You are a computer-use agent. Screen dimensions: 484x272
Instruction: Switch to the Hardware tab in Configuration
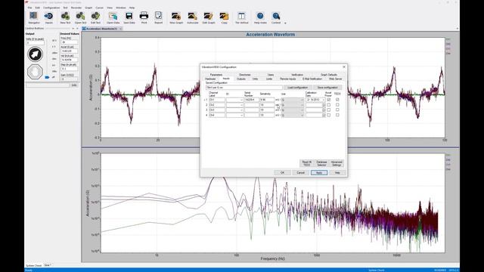point(210,79)
